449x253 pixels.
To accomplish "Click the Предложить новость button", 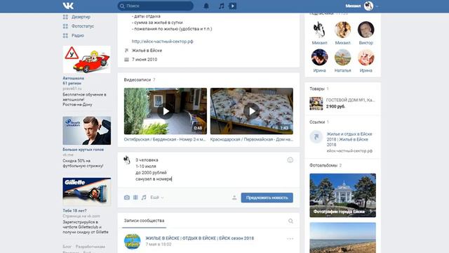I will [x=267, y=197].
